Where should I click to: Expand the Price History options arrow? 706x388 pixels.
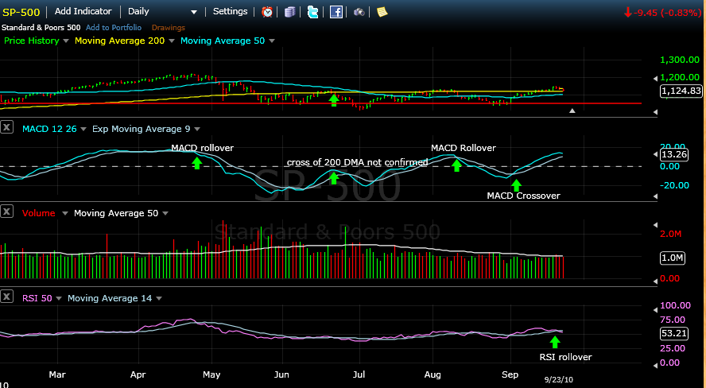point(66,41)
